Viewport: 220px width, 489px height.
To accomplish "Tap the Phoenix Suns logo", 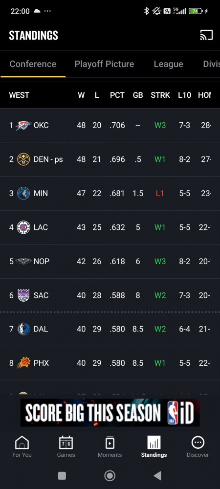I will (x=23, y=363).
